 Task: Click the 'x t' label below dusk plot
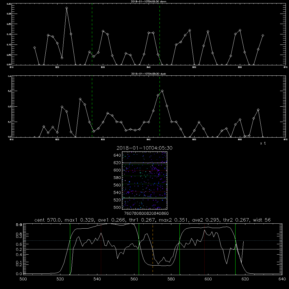coord(263,143)
